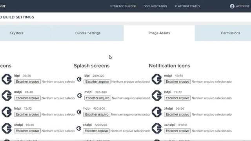Viewport: 251px width, 141px height.
Task: Click the ldpi 36x36 app icon preview
Action: click(x=7, y=79)
